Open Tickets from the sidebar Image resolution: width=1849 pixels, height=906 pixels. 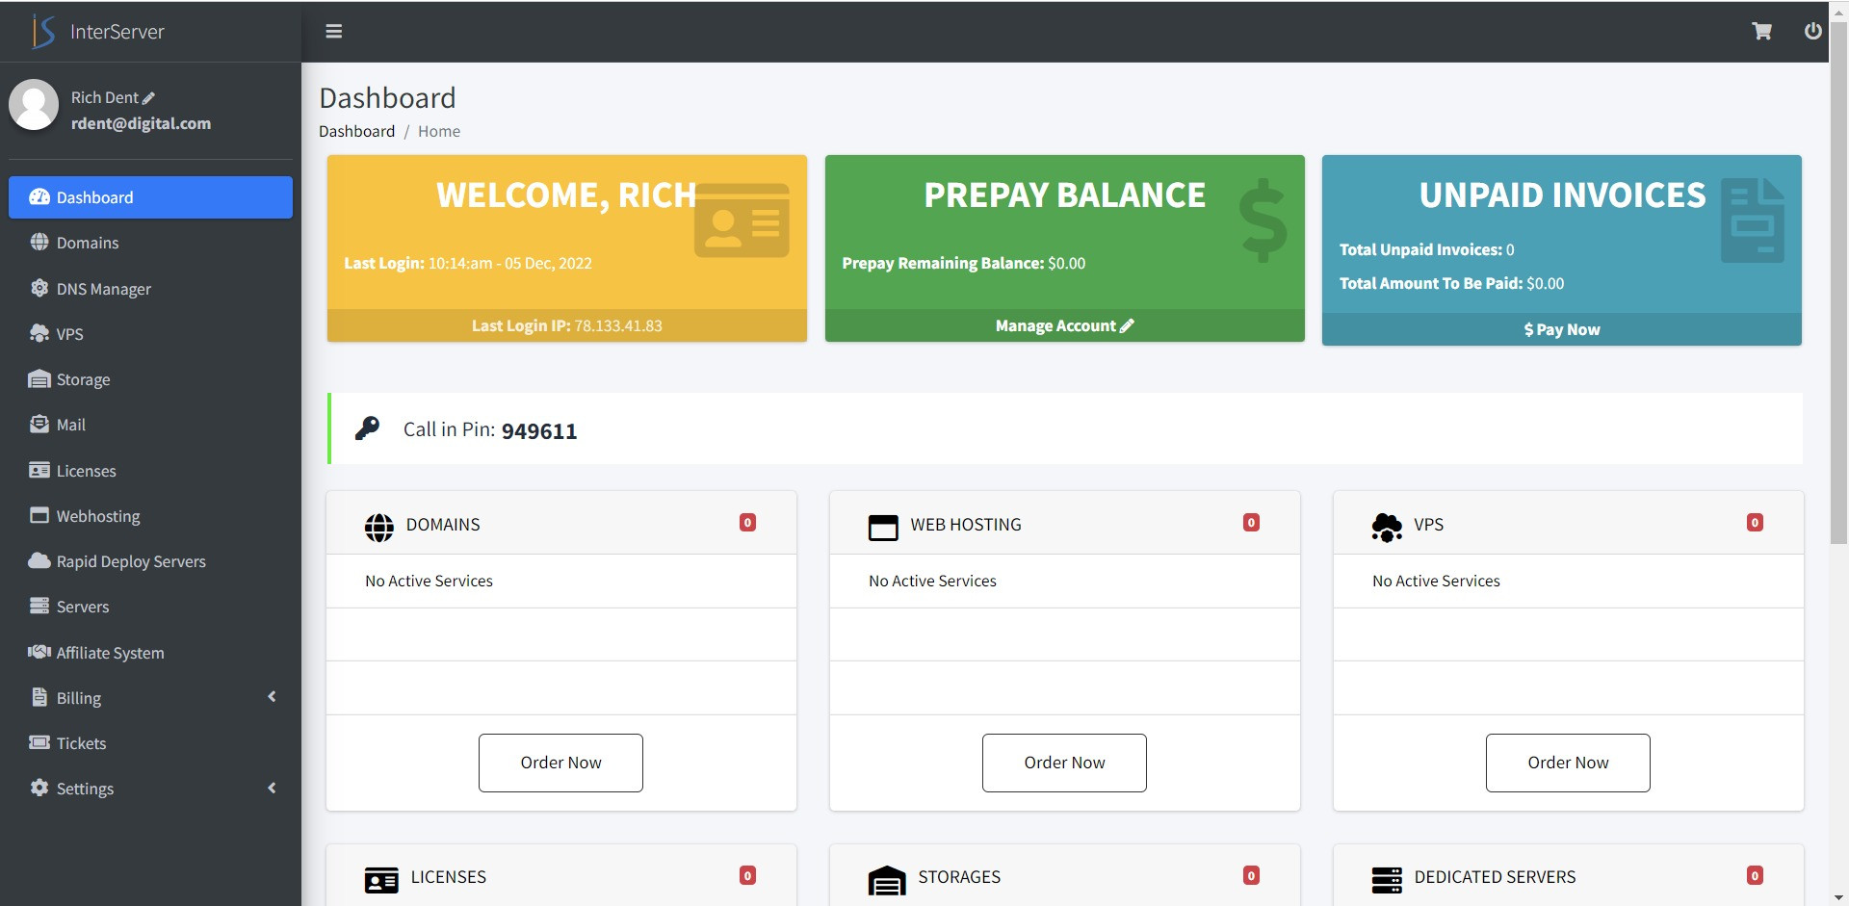[150, 742]
